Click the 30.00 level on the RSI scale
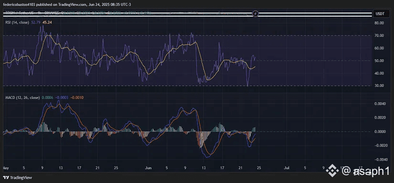 (379, 86)
